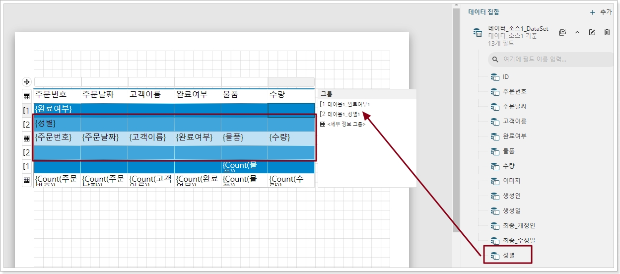This screenshot has width=620, height=274.
Task: Select the 성별 field in dataset list
Action: point(508,256)
